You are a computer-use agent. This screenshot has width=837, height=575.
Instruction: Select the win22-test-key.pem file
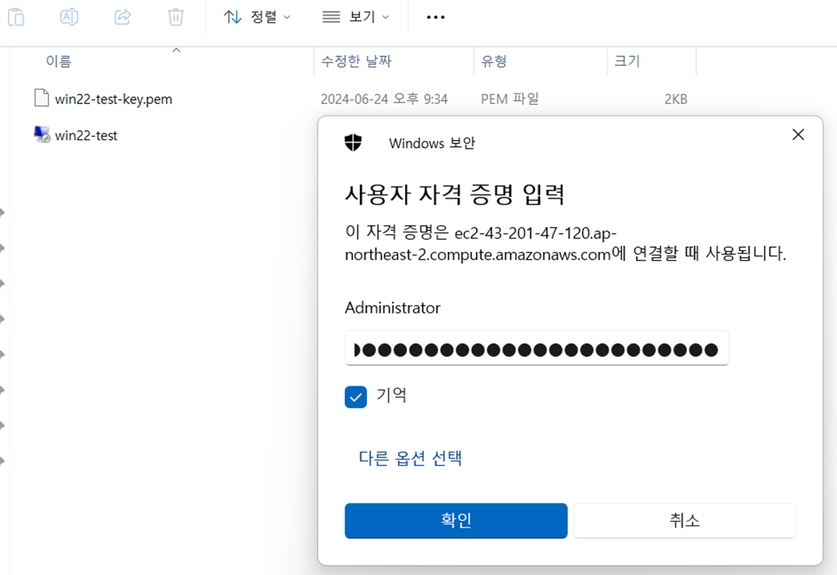pos(113,99)
